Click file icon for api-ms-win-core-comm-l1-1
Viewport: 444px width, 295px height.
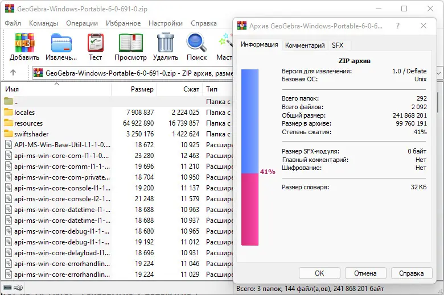click(9, 167)
